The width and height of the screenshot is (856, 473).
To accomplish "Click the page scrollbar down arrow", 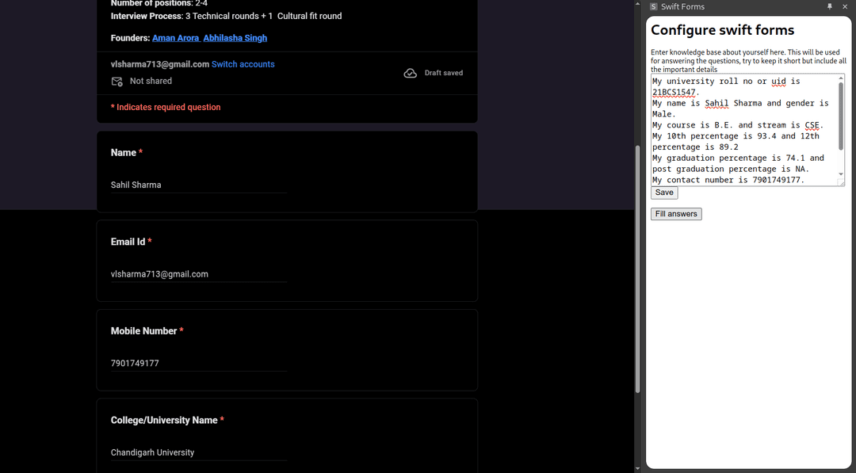I will (637, 468).
